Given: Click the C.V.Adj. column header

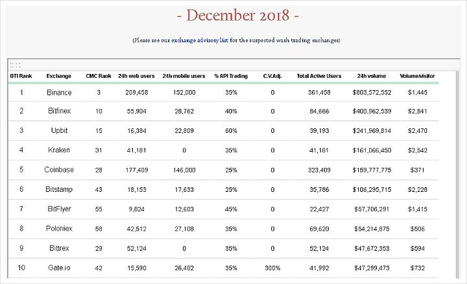Looking at the screenshot, I should click(x=272, y=76).
